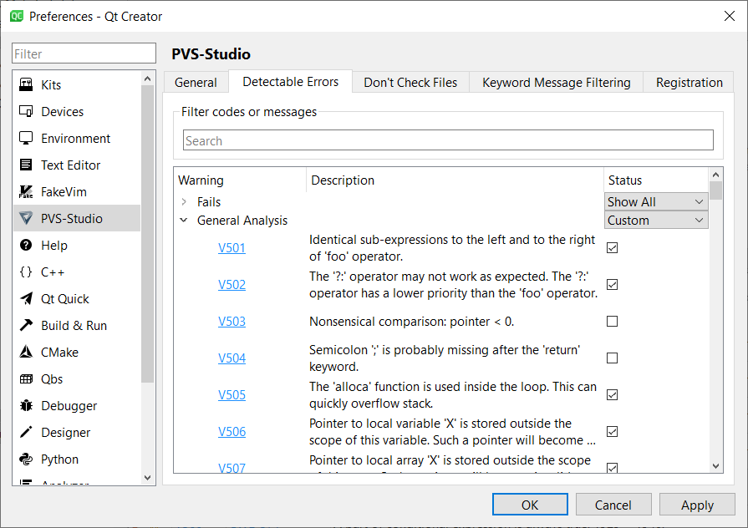Open the Show All status dropdown

pyautogui.click(x=655, y=201)
